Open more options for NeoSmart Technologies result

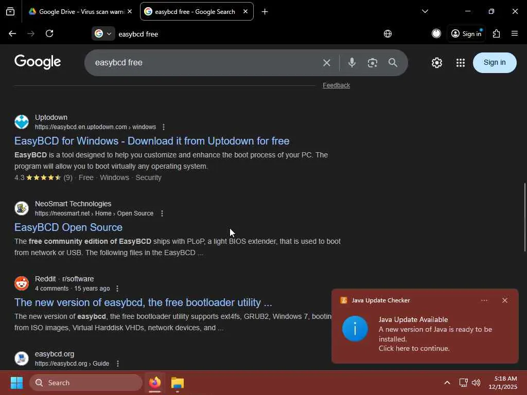[162, 213]
